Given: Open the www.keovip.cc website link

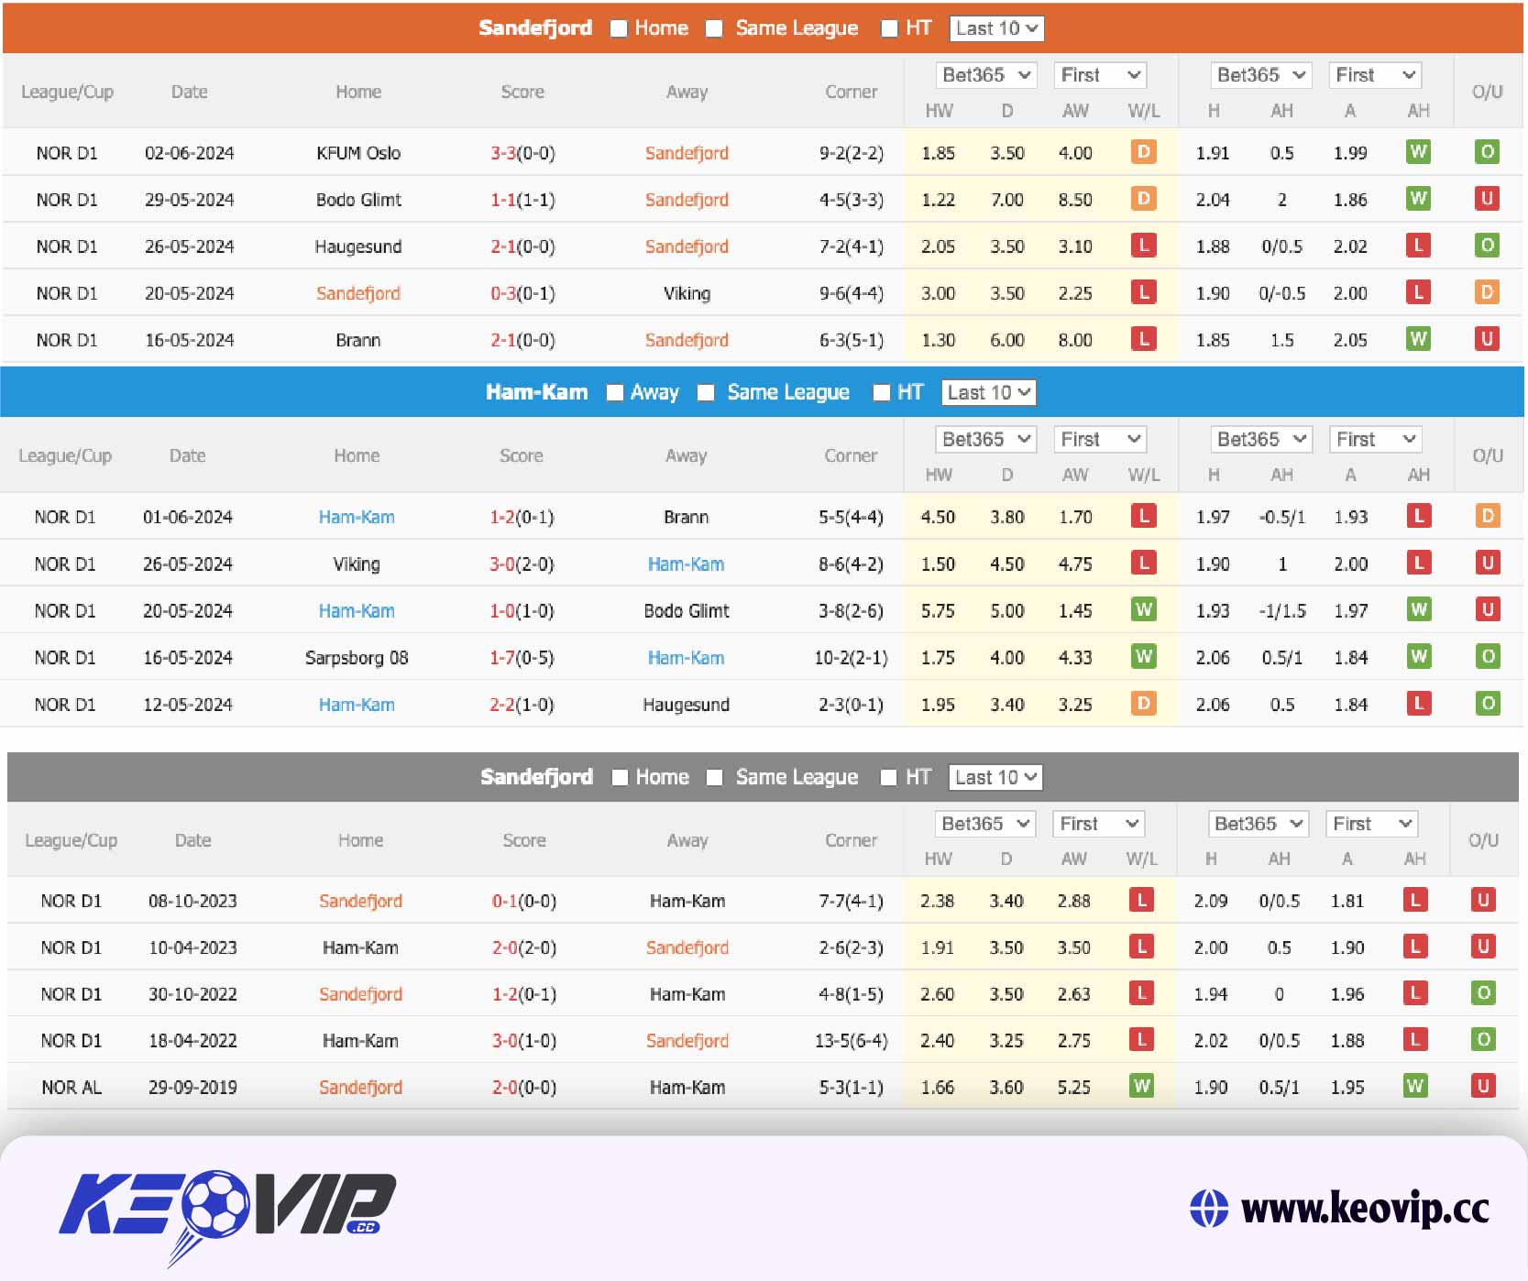Looking at the screenshot, I should (x=1364, y=1209).
